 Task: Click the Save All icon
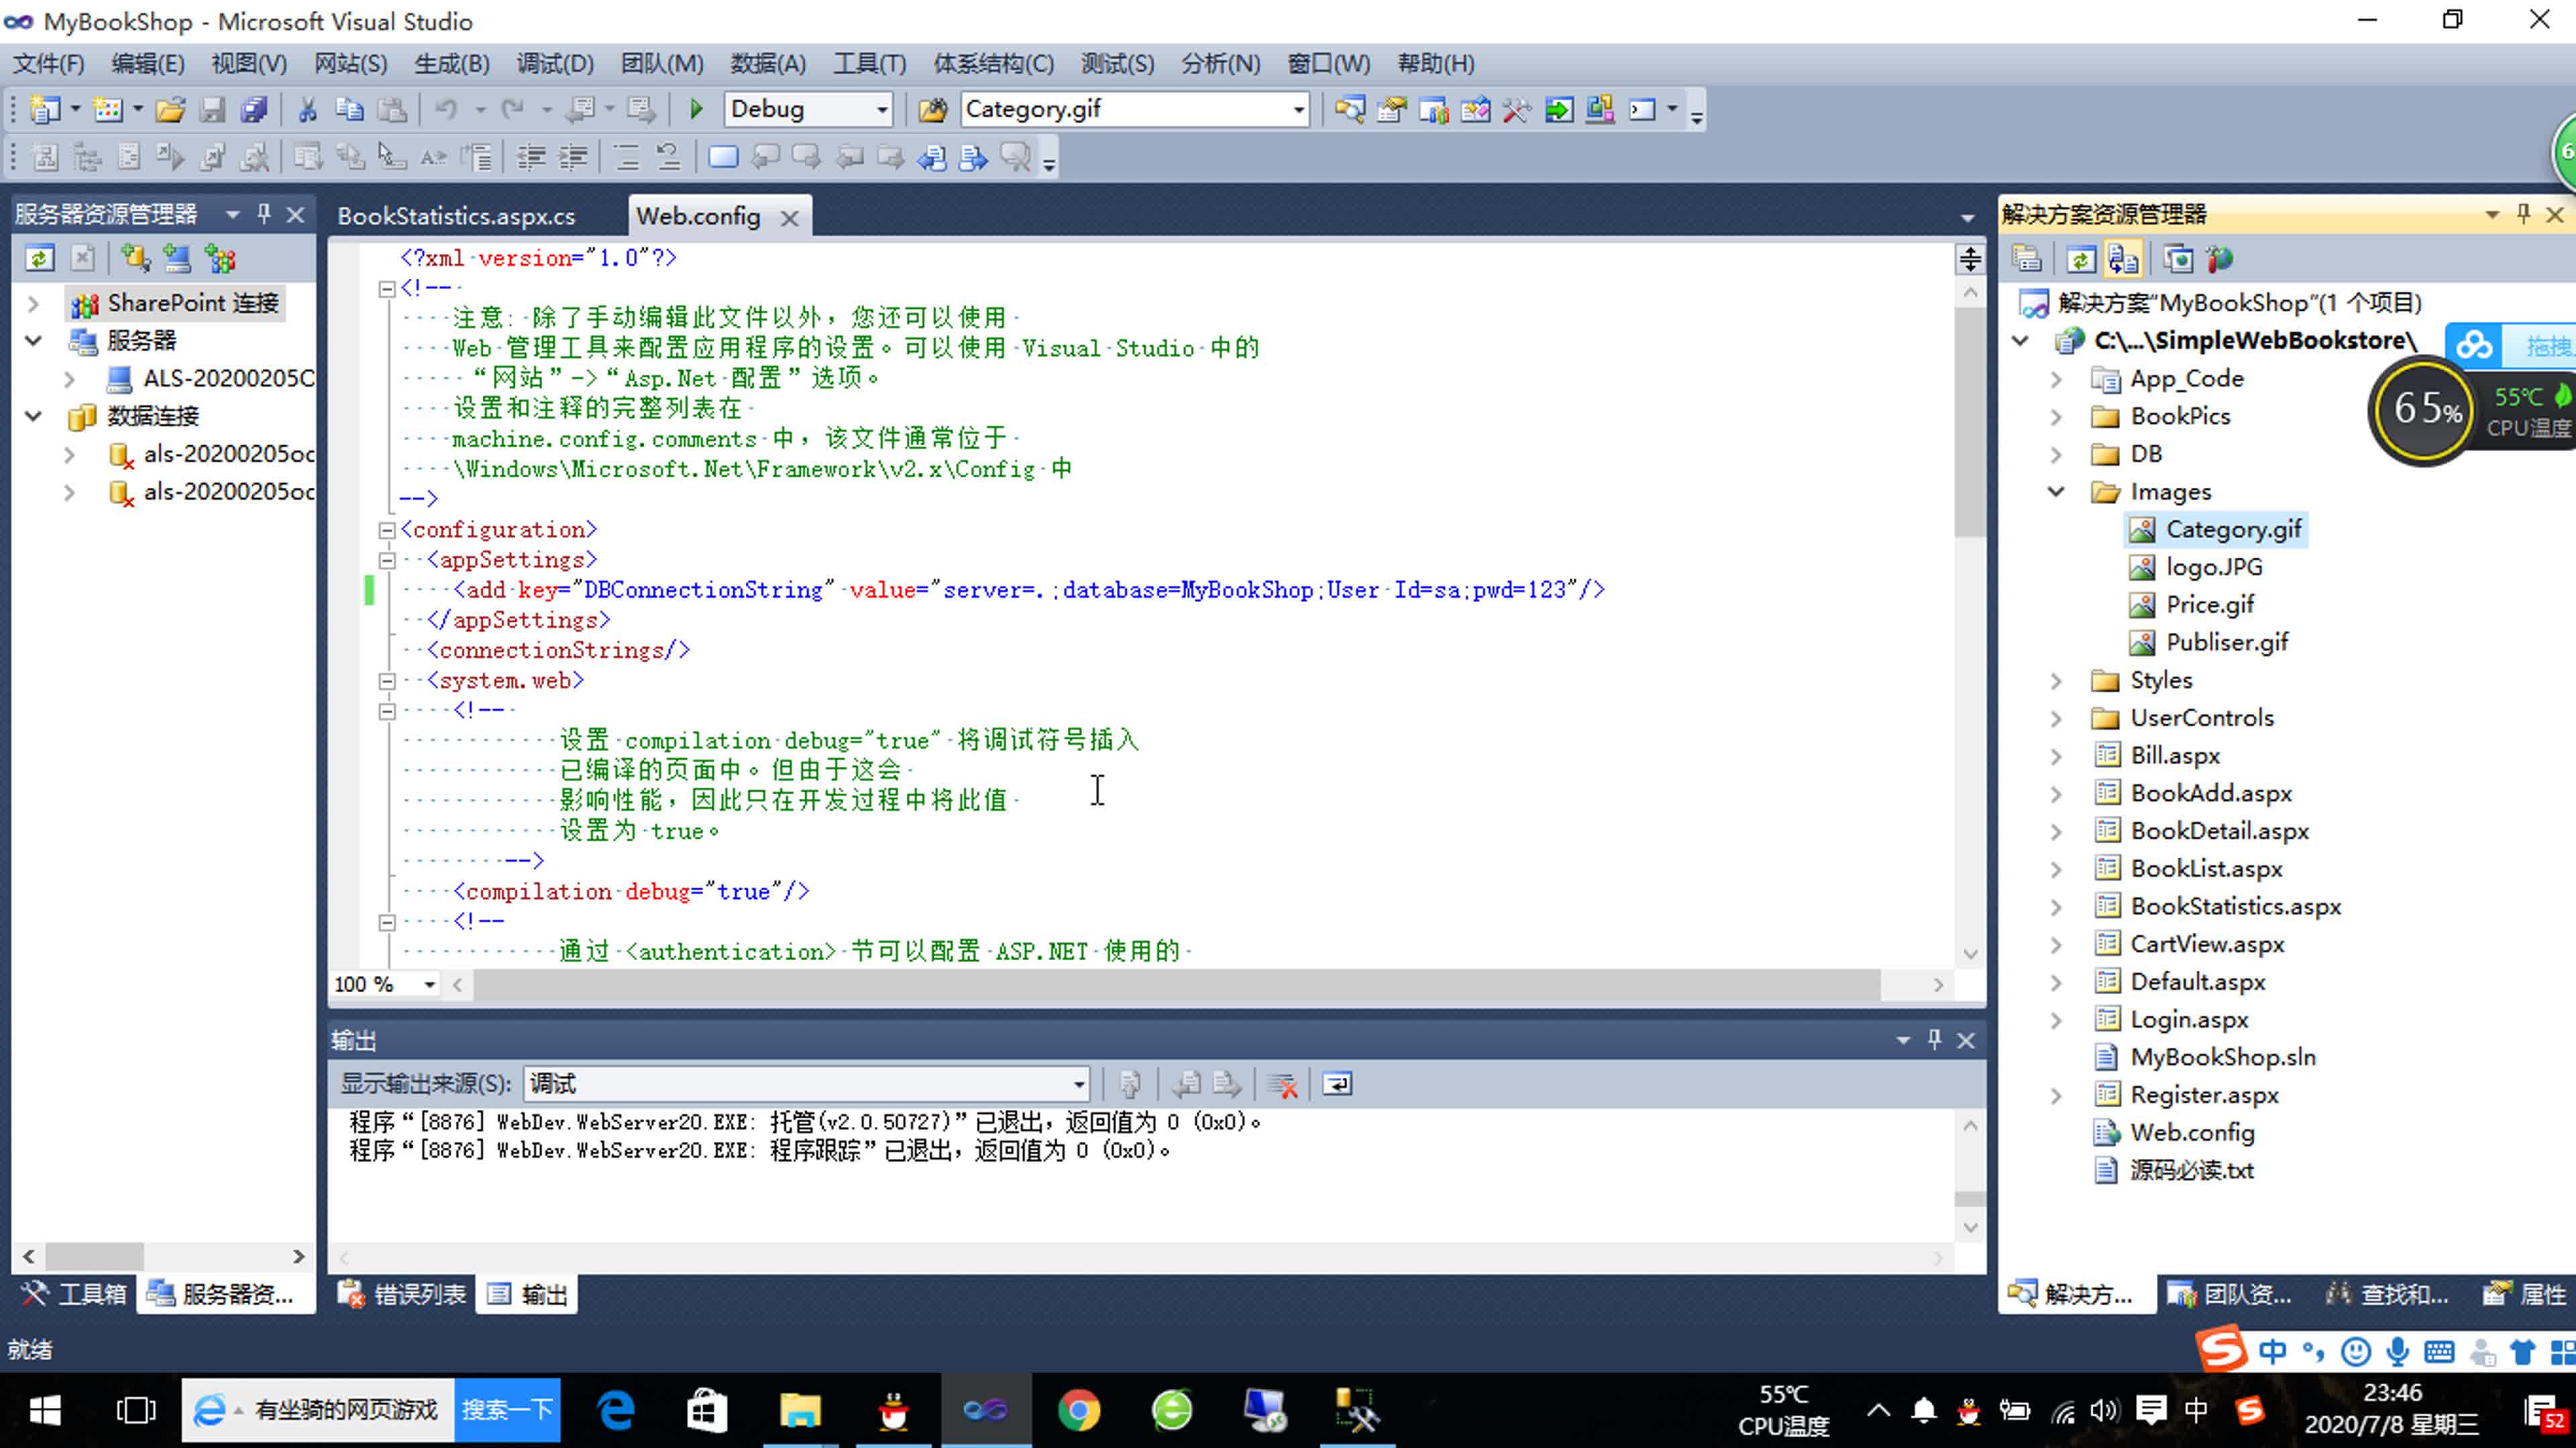[254, 109]
